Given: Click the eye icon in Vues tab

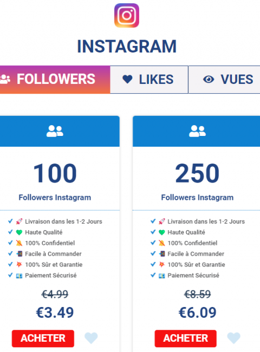Looking at the screenshot, I should pos(209,79).
